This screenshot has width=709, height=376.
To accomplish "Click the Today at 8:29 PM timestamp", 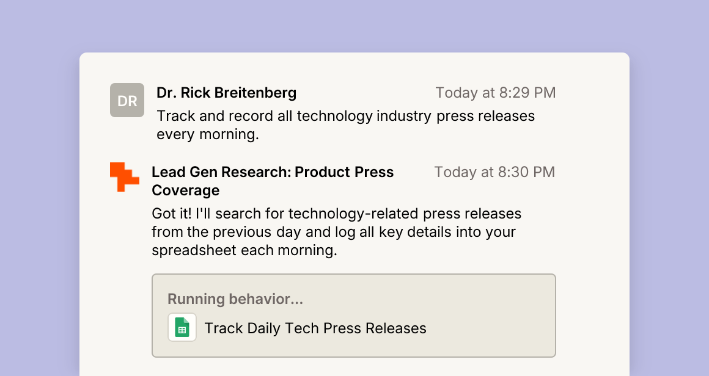I will pos(496,93).
